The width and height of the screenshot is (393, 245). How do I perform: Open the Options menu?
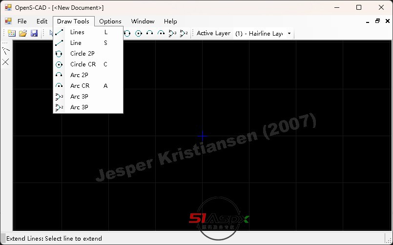(110, 21)
